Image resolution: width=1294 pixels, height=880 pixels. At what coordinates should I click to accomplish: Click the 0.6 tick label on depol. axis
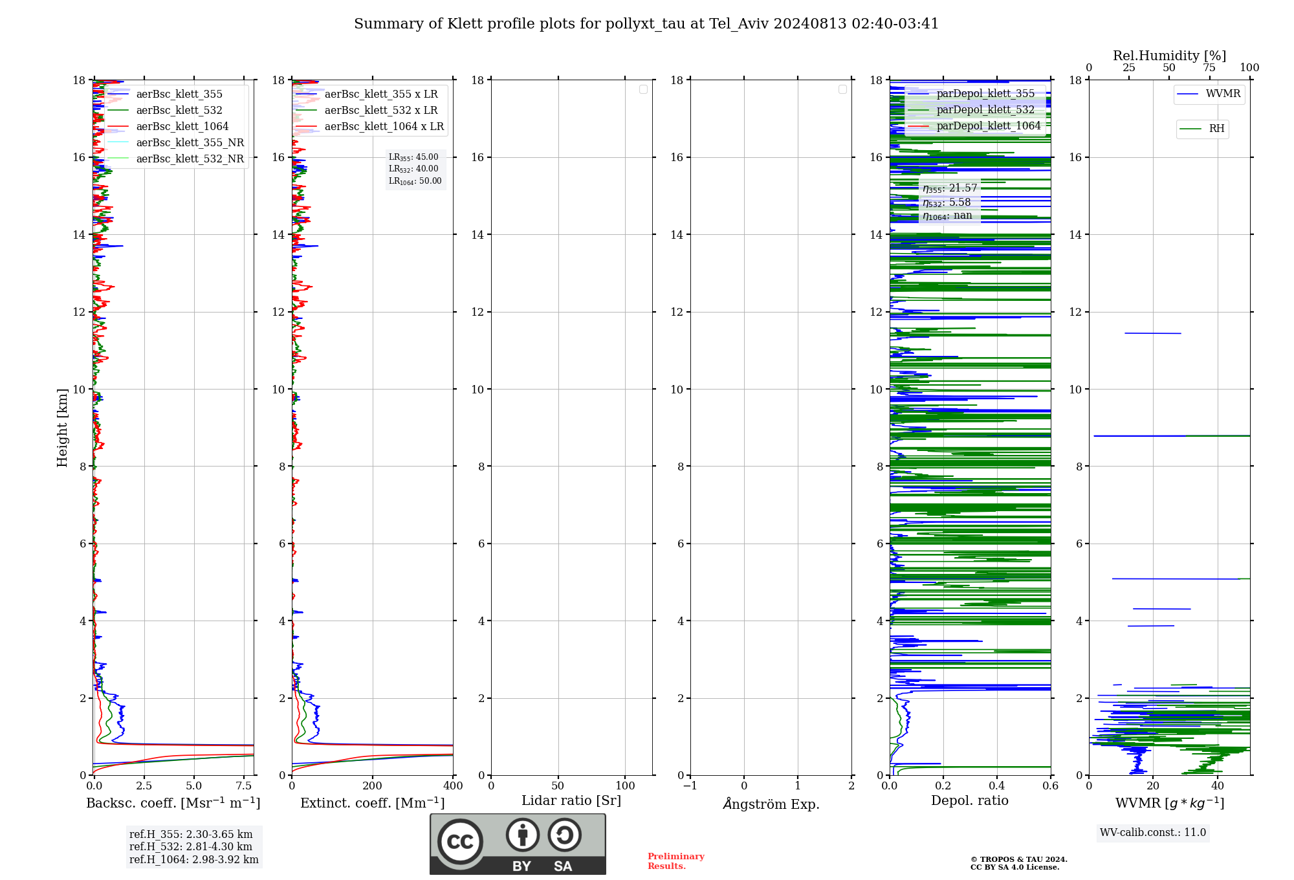pos(1050,786)
